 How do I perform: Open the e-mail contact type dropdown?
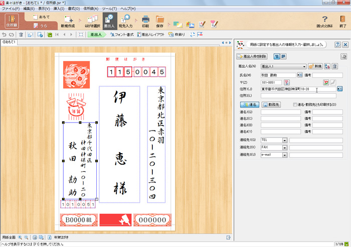click(x=285, y=155)
